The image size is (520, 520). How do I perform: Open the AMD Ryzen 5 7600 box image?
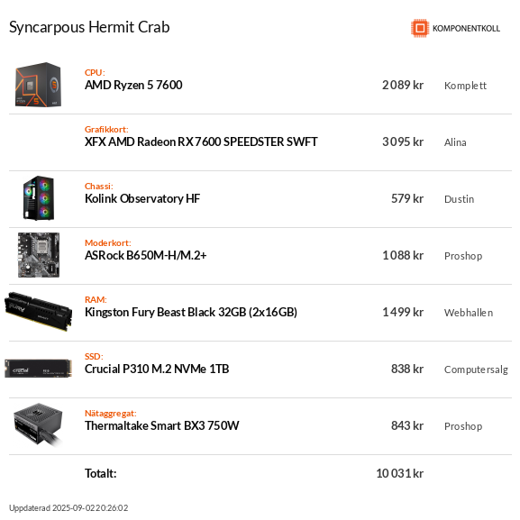[39, 85]
